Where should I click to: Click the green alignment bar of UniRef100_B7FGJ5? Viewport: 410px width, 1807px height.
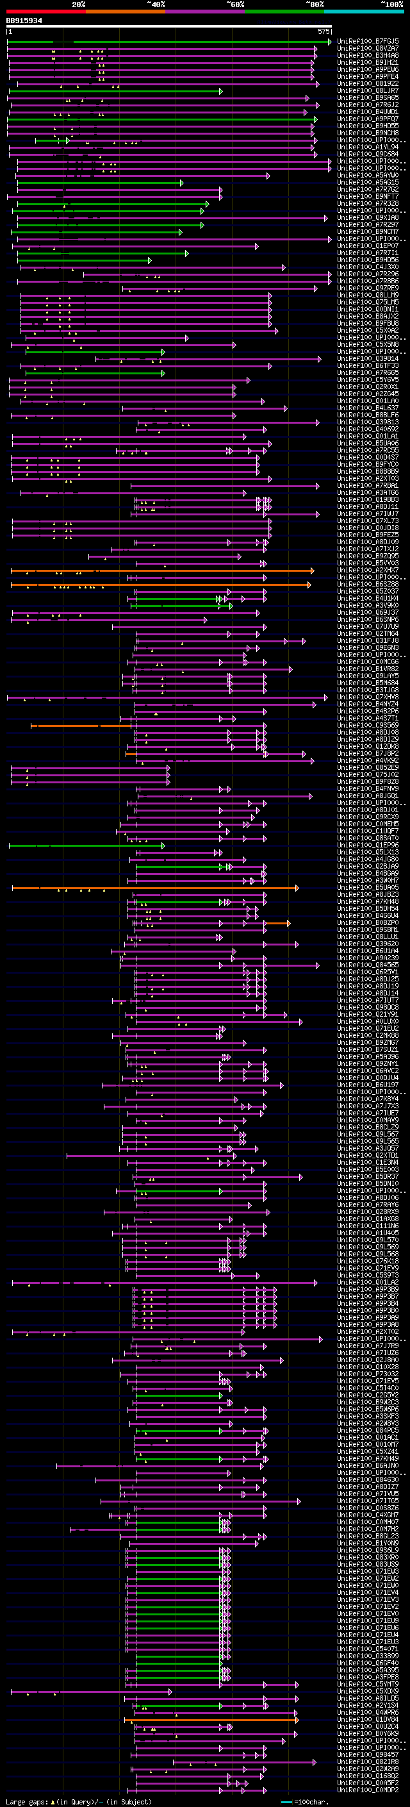168,42
